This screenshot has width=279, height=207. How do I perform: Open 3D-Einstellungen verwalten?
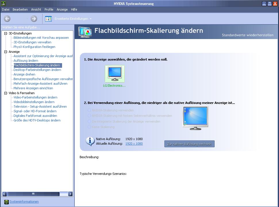pyautogui.click(x=32, y=42)
